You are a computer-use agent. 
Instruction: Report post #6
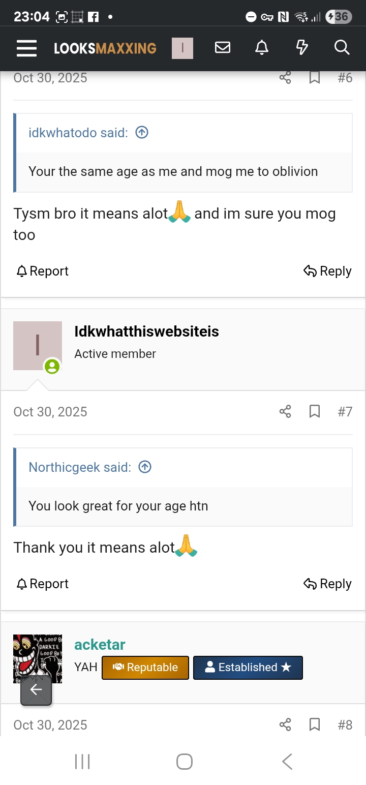[x=43, y=271]
